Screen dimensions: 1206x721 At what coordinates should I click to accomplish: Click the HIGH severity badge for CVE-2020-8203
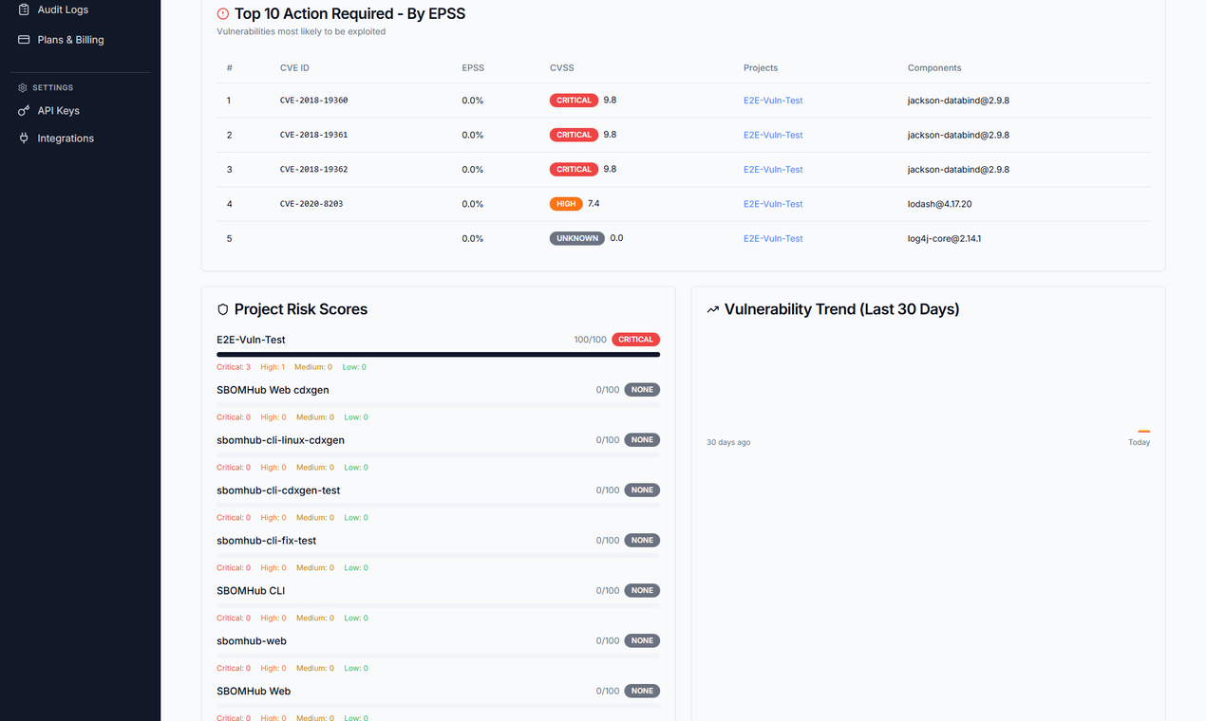pos(566,204)
